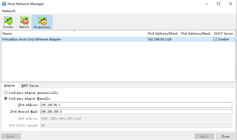Viewport: 237px width, 140px height.
Task: Click the IPv4 Address input field
Action: (x=136, y=105)
